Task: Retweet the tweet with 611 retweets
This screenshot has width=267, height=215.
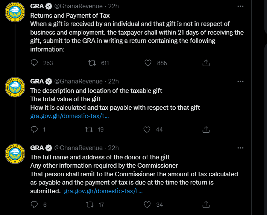Action: pyautogui.click(x=92, y=63)
